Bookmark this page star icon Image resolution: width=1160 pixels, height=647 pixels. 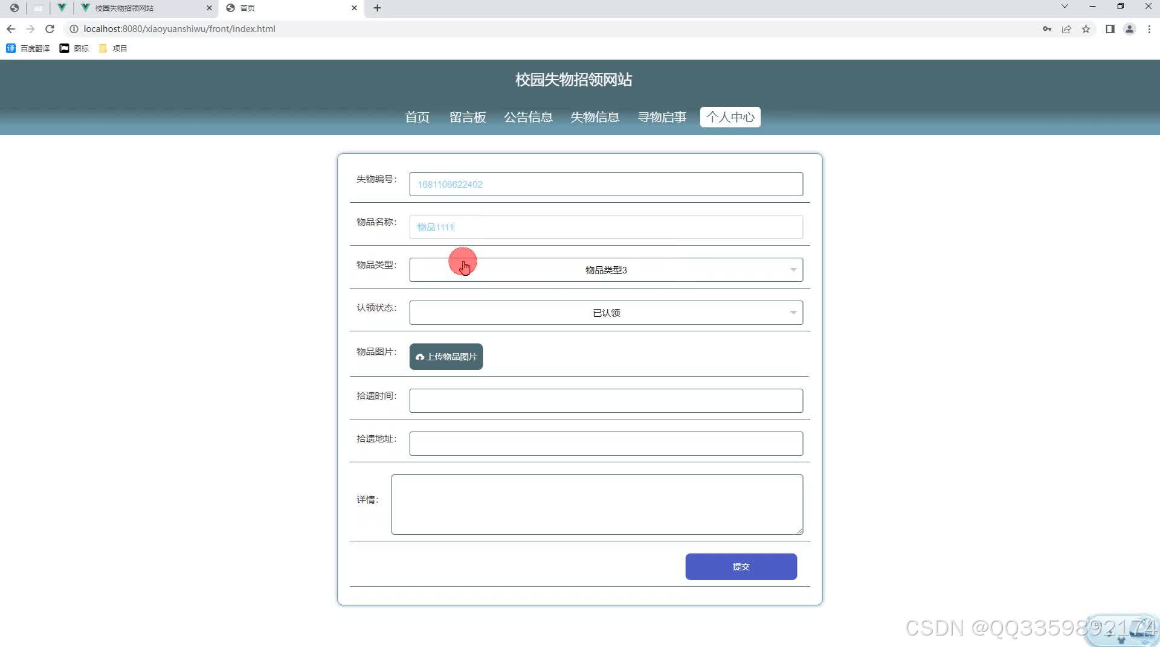(1086, 29)
